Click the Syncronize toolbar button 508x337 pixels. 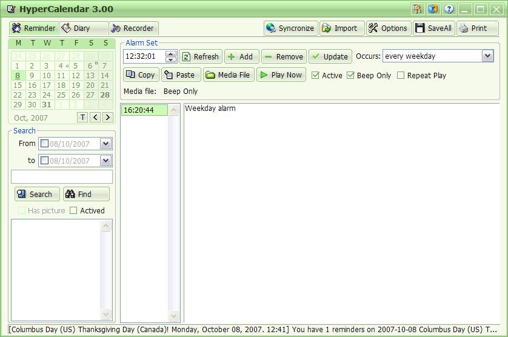[x=290, y=28]
